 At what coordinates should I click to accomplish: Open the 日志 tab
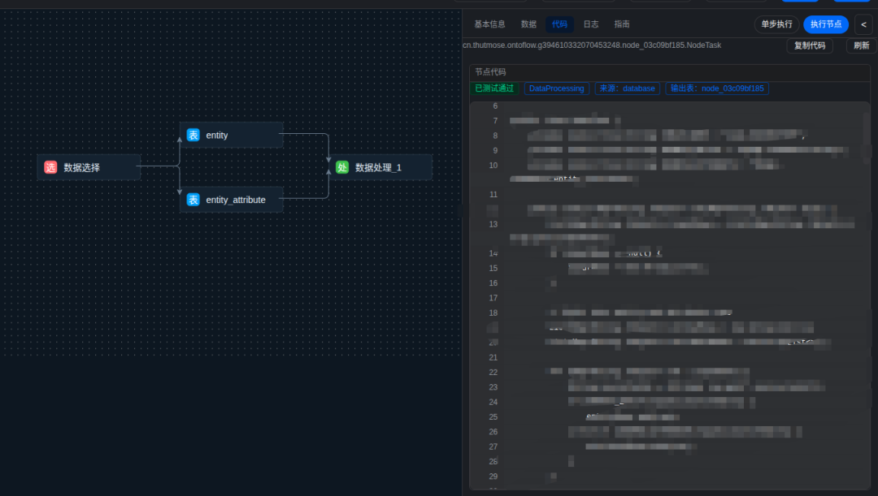click(x=591, y=24)
